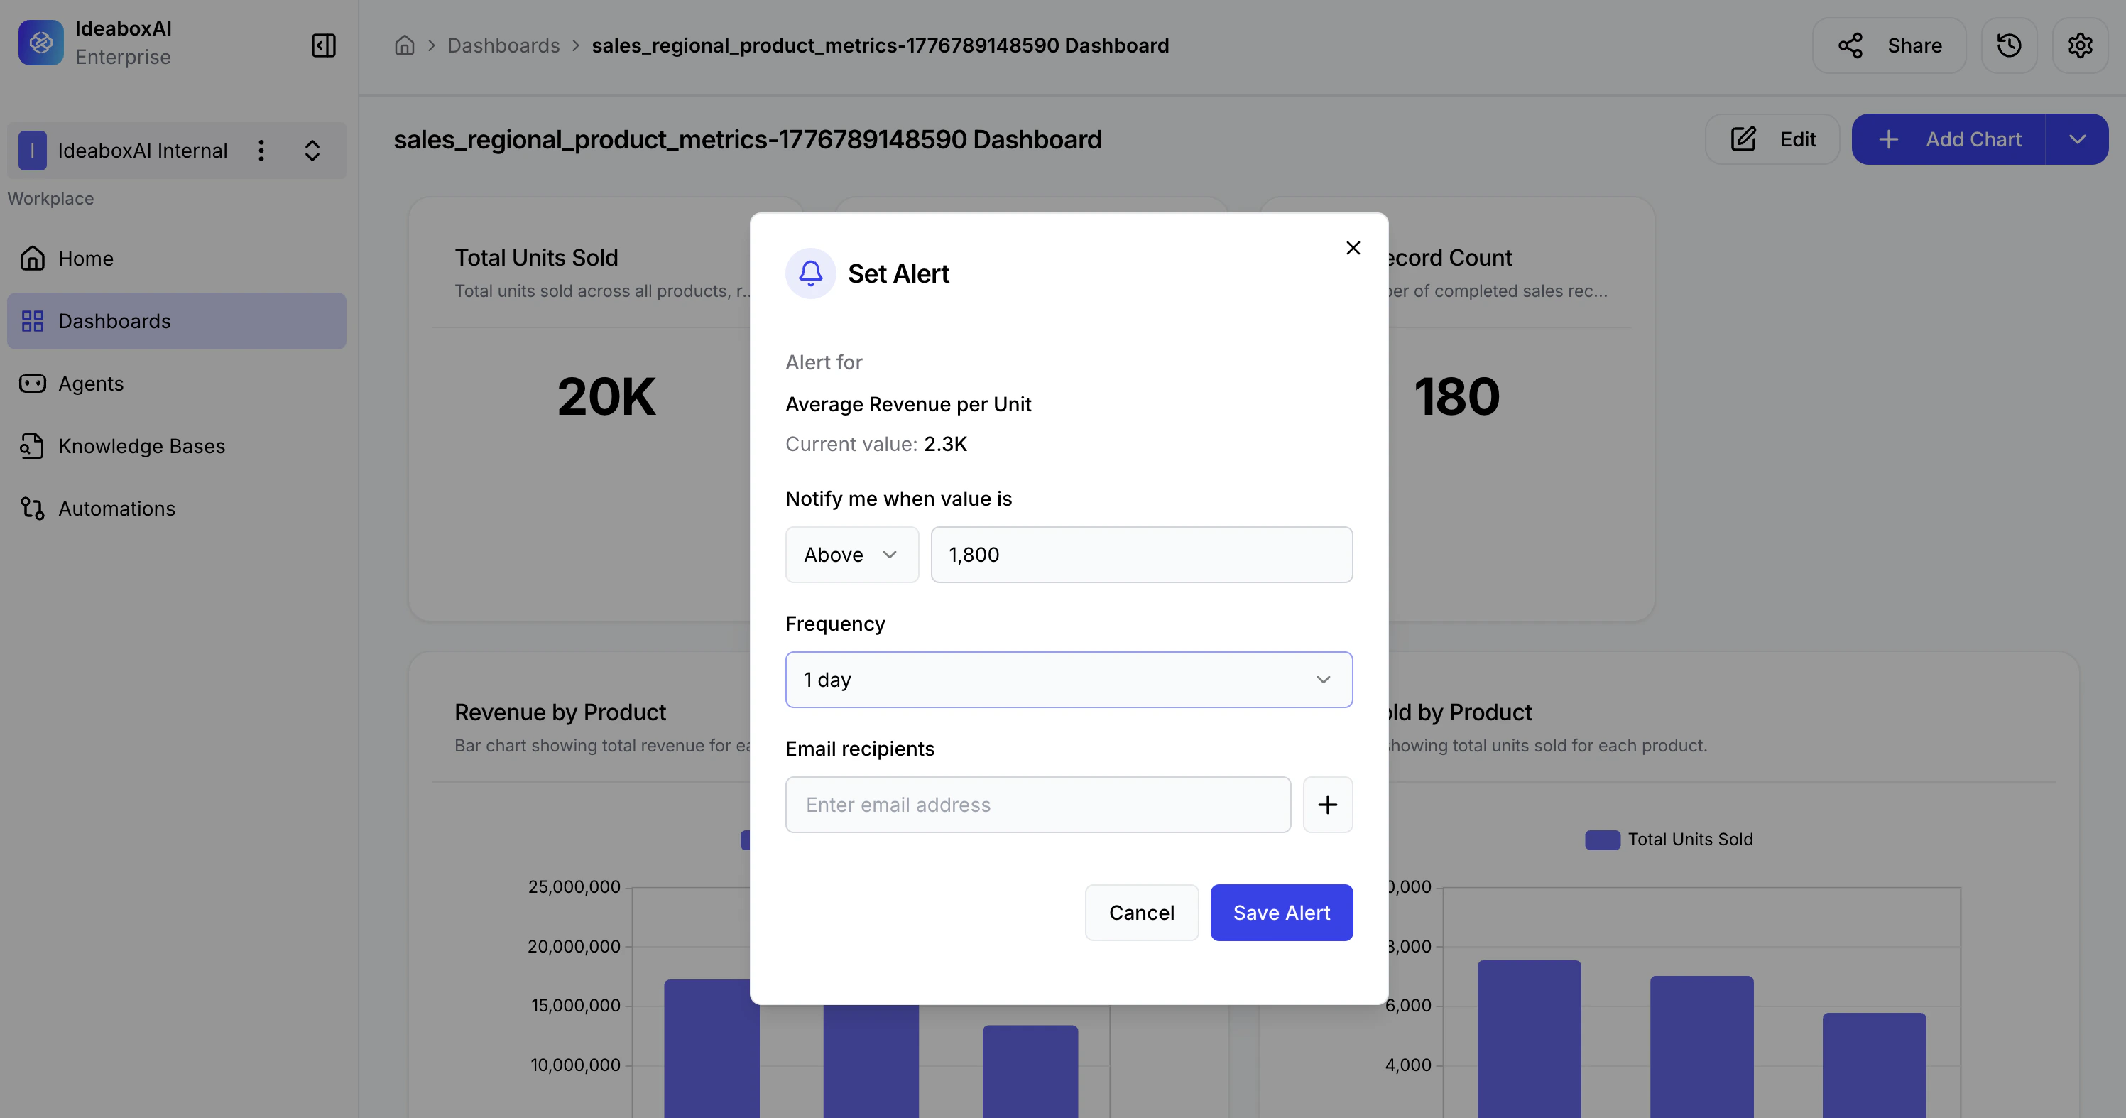This screenshot has height=1118, width=2126.
Task: Open Automations in the sidebar
Action: tap(177, 509)
